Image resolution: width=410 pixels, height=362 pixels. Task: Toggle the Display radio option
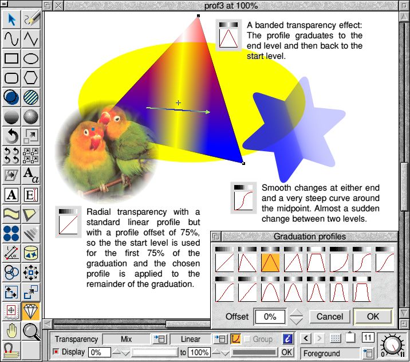56,352
